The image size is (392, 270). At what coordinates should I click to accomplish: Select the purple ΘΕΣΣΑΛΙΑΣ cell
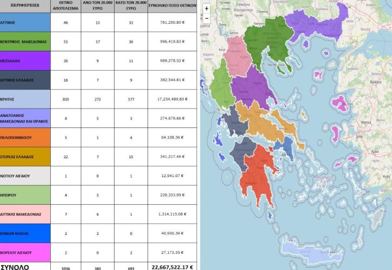click(x=25, y=60)
